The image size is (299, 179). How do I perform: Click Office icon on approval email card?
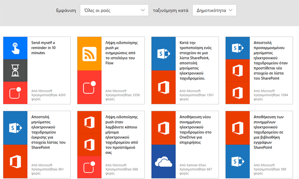[15, 161]
